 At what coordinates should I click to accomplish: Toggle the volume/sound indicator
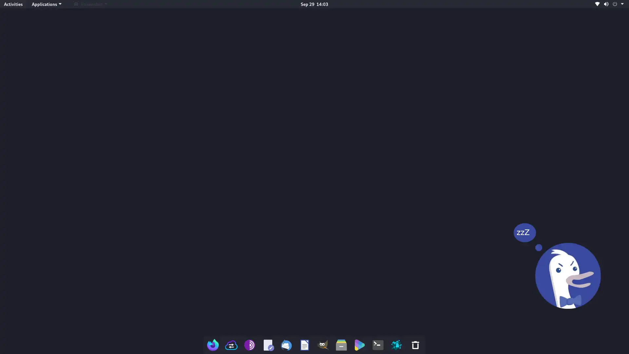(606, 4)
